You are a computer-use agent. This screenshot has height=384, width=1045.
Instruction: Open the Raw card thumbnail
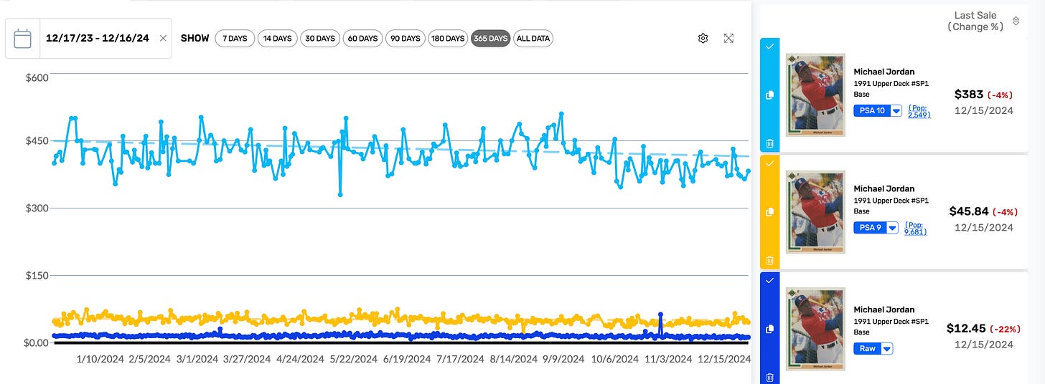[x=815, y=329]
